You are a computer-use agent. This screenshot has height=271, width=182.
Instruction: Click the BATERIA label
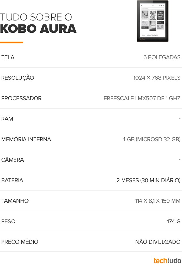pos(12,180)
